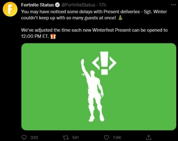
Task: Click the tweet text mentioning Sgt. Winter
Action: click(94, 15)
